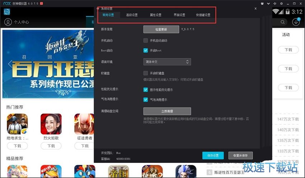Open 个人中心 profile avatar icon
The image size is (305, 178).
pos(8,22)
